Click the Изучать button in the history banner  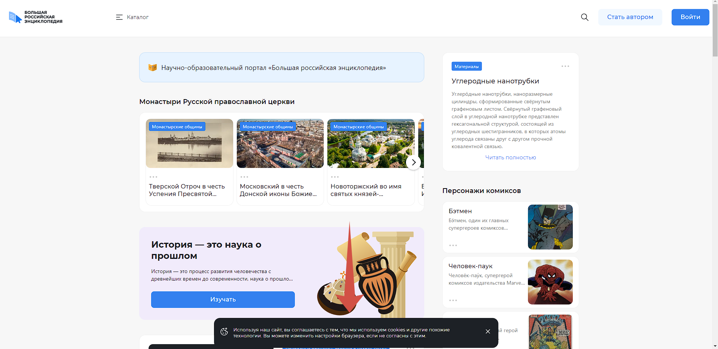pyautogui.click(x=223, y=299)
